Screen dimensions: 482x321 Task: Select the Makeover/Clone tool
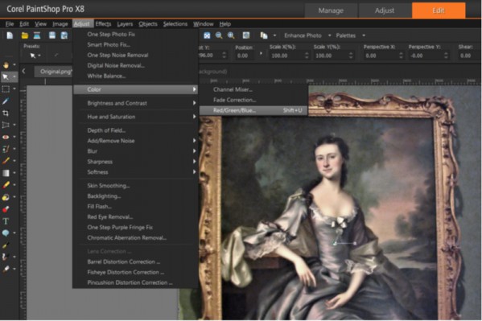coord(6,149)
